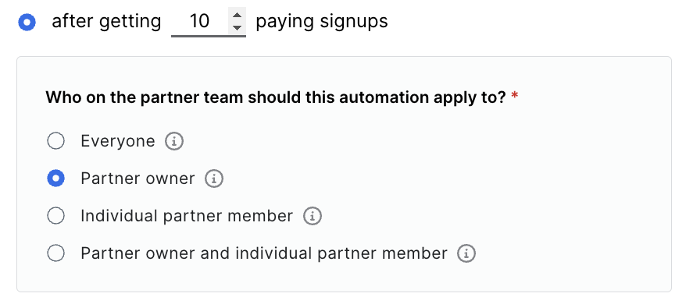Click 'Partner owner and individual partner member' label
The width and height of the screenshot is (686, 304).
click(264, 253)
